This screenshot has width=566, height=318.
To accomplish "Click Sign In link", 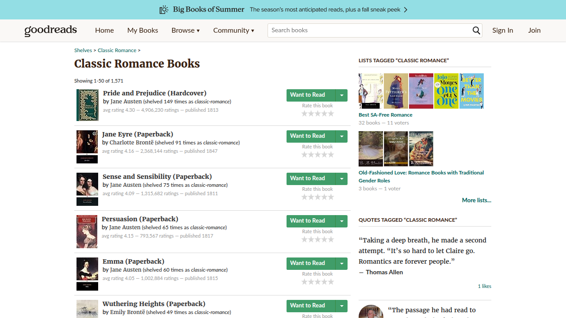I will click(x=503, y=30).
